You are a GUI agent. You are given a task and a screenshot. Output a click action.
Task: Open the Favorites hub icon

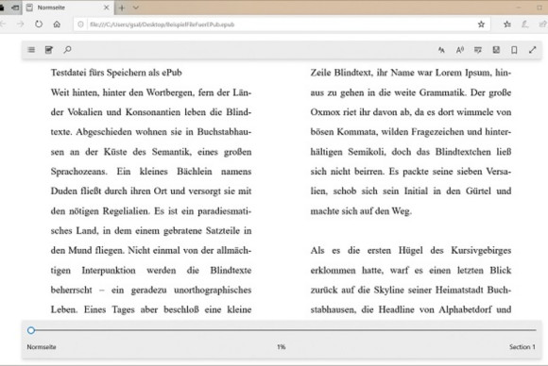(x=507, y=25)
